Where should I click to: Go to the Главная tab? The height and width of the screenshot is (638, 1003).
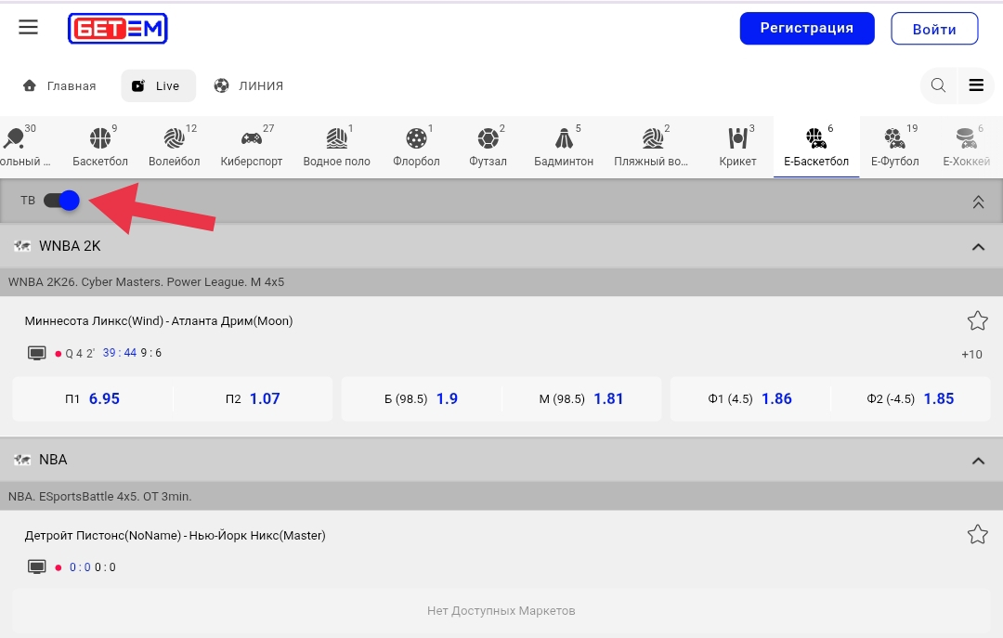point(59,85)
